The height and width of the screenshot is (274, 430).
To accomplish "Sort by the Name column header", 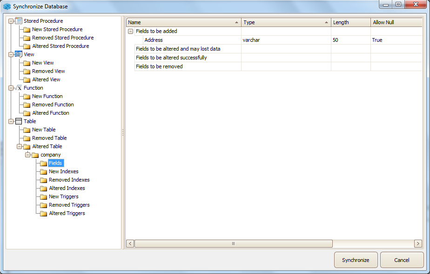I will (183, 22).
